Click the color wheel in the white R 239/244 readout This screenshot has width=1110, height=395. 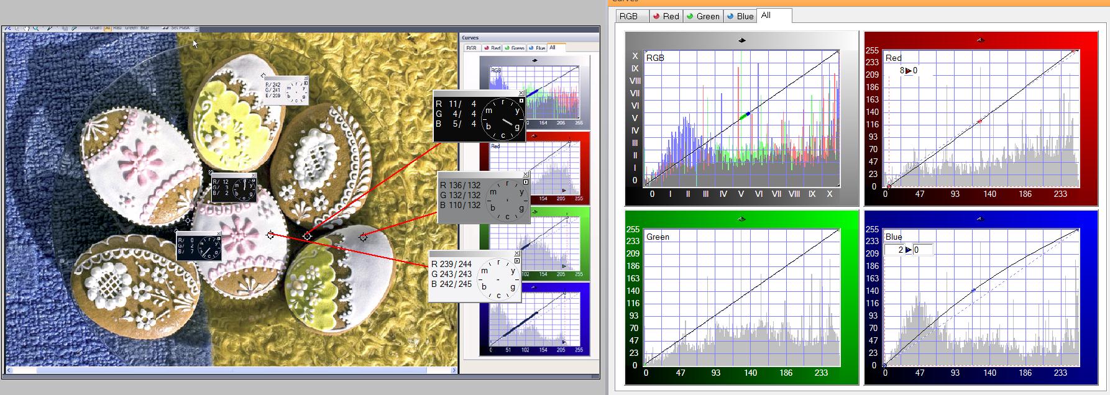[x=498, y=279]
